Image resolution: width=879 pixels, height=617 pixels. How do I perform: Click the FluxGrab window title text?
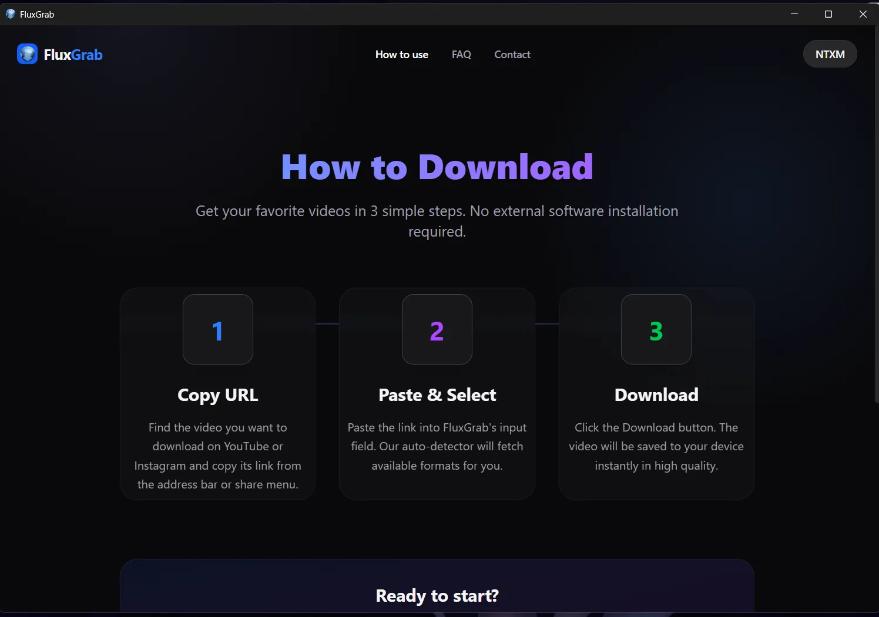pyautogui.click(x=37, y=14)
